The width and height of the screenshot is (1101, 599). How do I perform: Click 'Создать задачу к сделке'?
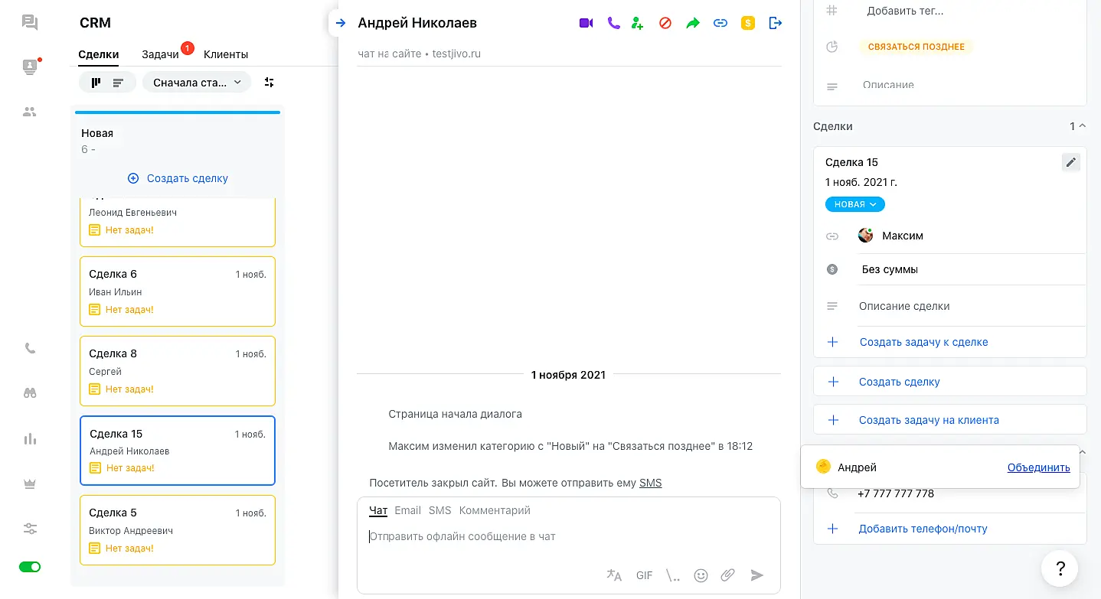tap(923, 342)
